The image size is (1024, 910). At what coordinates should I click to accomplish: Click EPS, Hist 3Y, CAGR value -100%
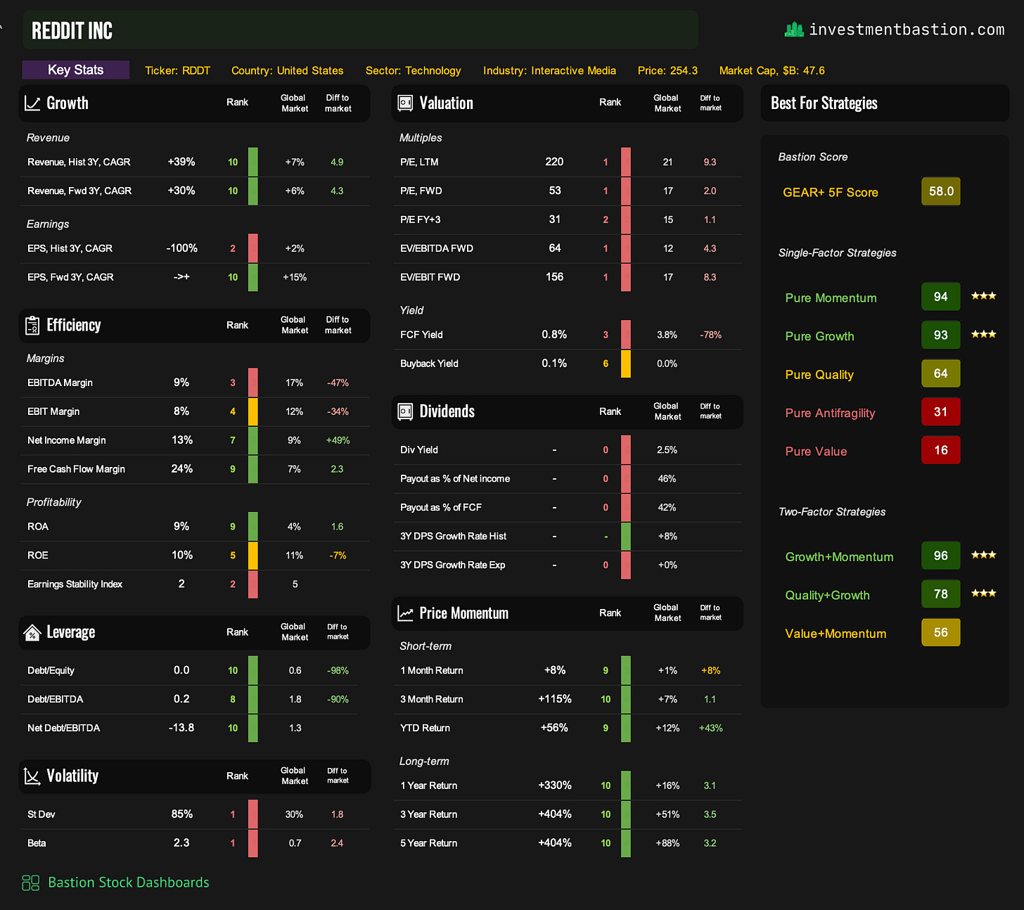pyautogui.click(x=181, y=248)
